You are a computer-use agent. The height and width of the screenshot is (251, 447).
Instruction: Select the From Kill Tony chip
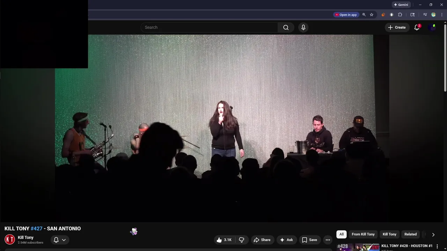pyautogui.click(x=363, y=234)
